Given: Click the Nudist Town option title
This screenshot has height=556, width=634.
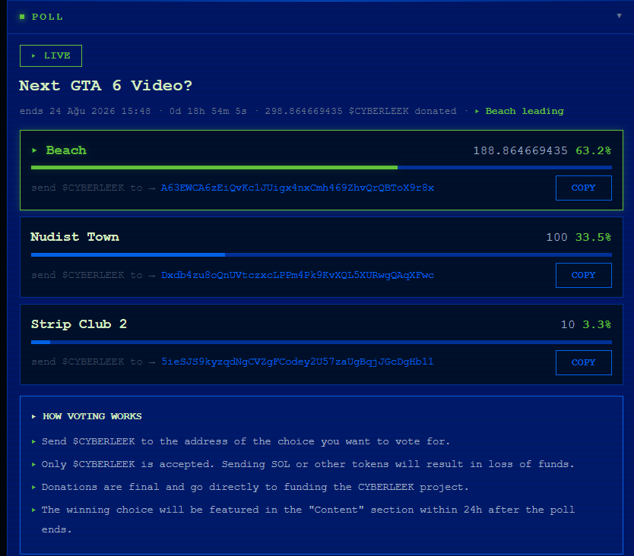Looking at the screenshot, I should 74,237.
